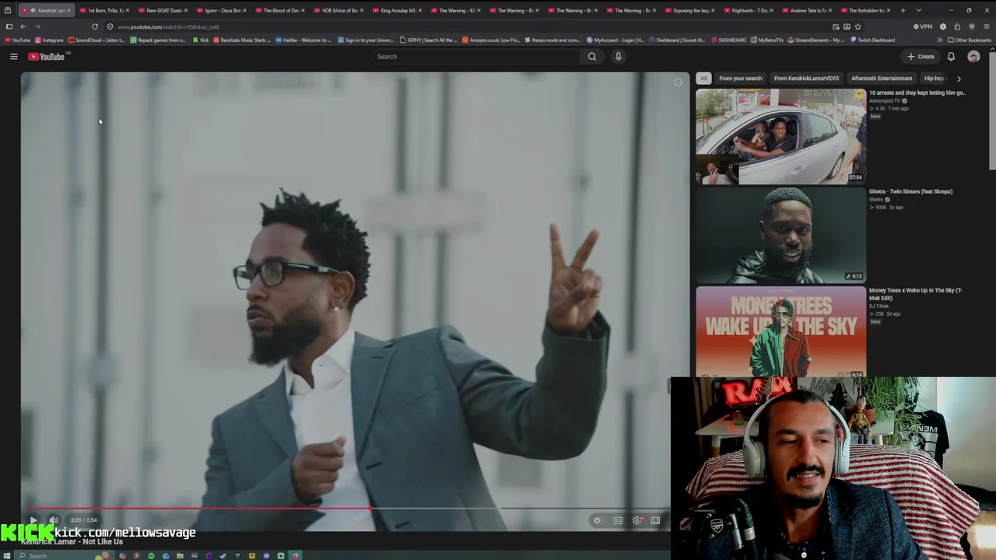Switch to the 'The Blood of Dawn' tab
The height and width of the screenshot is (560, 996).
279,11
